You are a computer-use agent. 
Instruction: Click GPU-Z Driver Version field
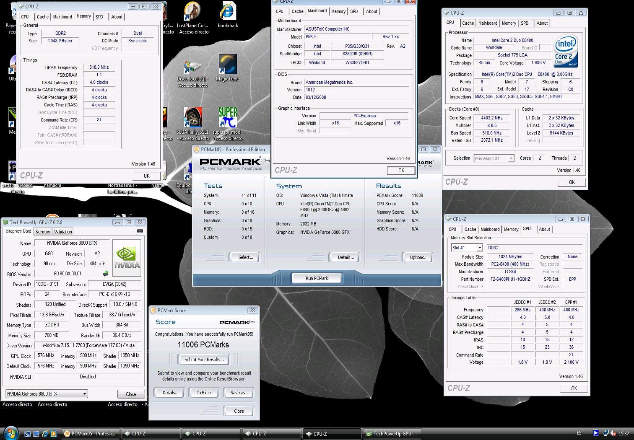88,346
